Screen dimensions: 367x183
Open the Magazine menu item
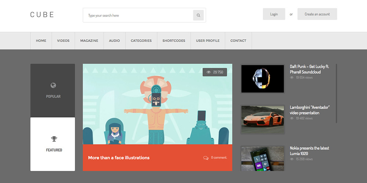pyautogui.click(x=89, y=41)
